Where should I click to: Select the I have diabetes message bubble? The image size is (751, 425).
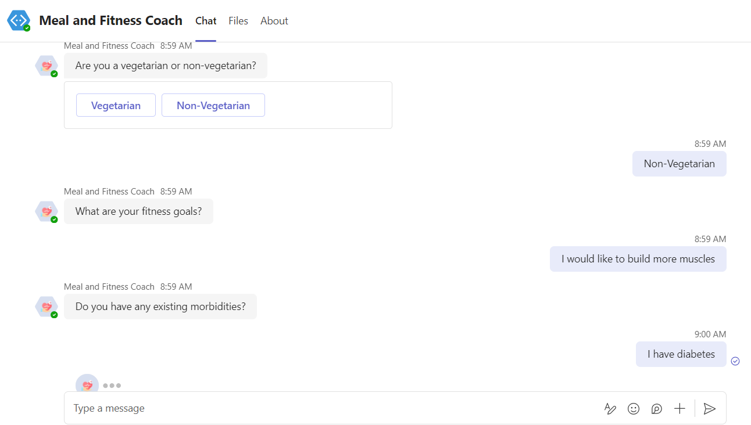[681, 354]
